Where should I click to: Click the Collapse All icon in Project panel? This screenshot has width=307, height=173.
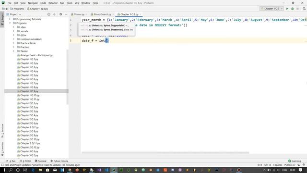coord(54,14)
